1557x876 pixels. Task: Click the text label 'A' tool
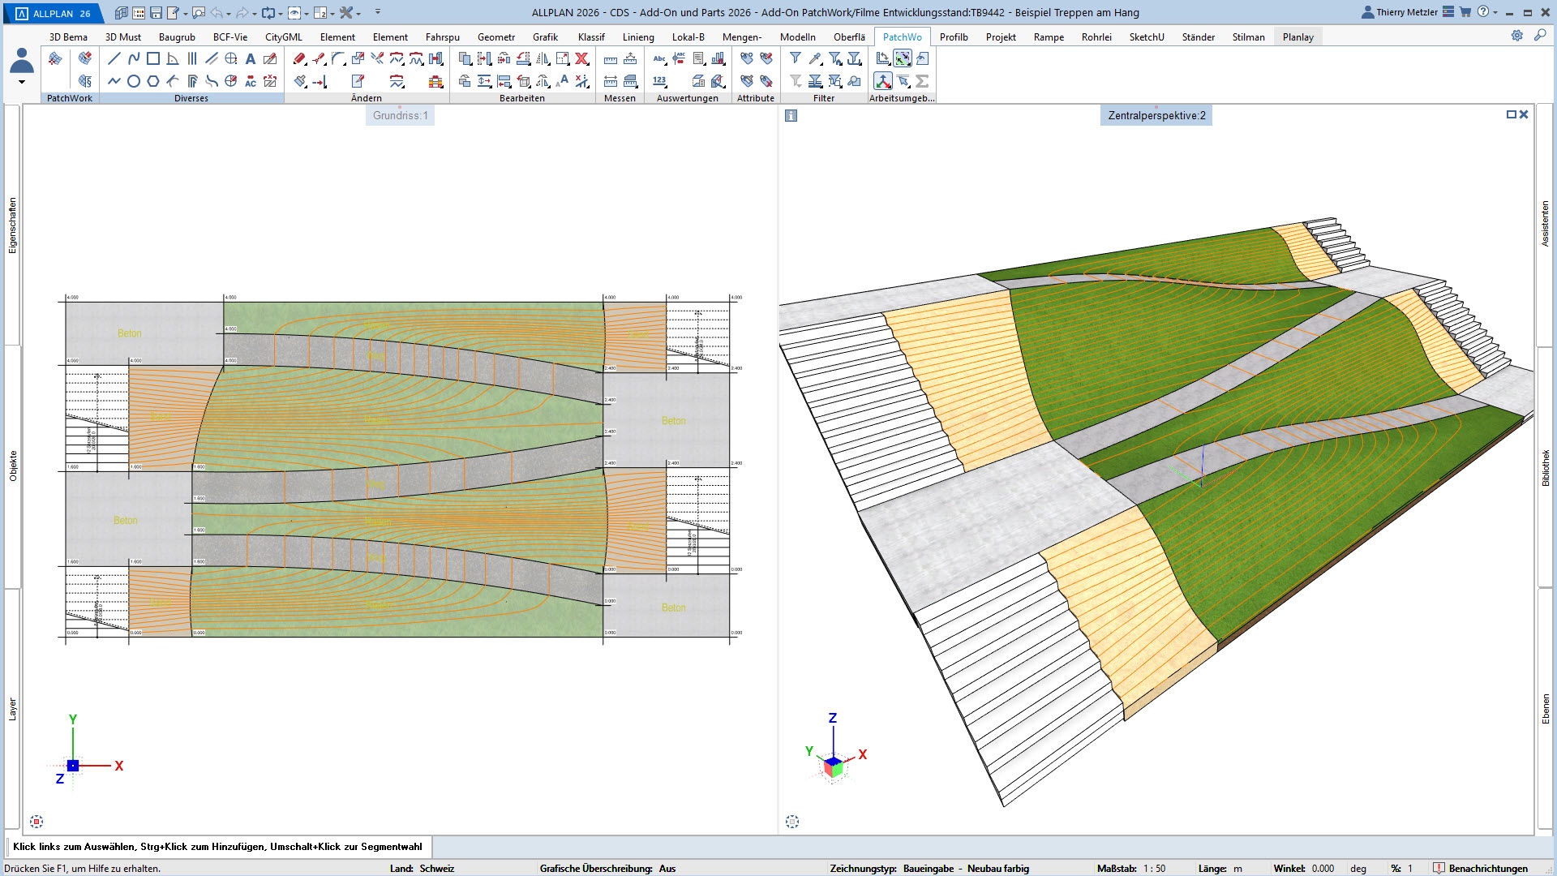click(x=251, y=58)
